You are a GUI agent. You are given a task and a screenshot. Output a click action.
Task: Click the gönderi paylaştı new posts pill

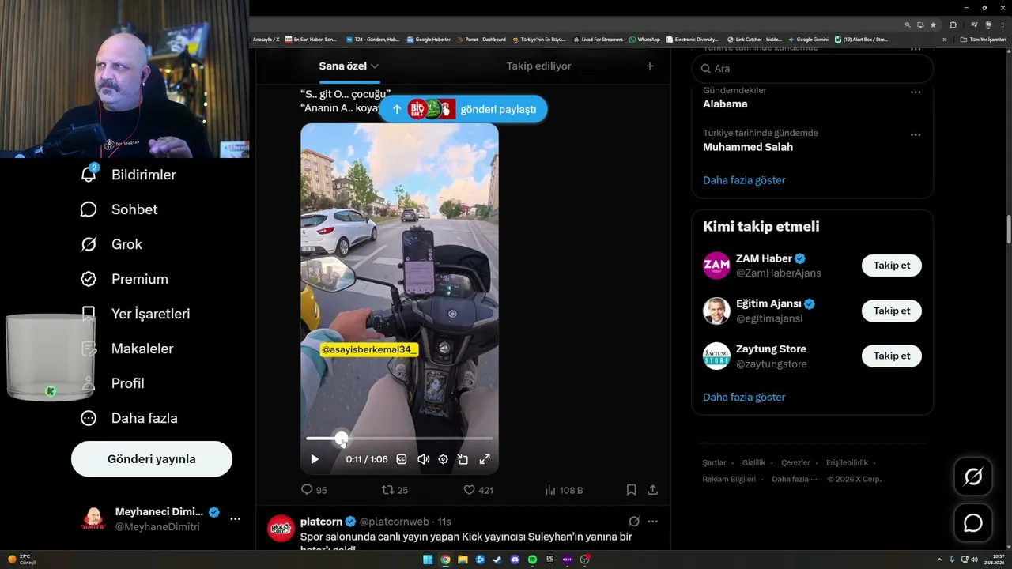463,109
